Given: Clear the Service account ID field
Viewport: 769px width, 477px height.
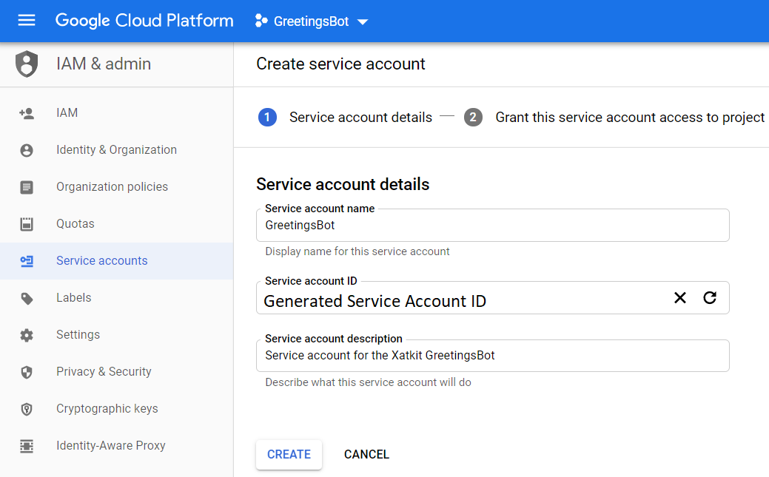Looking at the screenshot, I should pyautogui.click(x=680, y=297).
